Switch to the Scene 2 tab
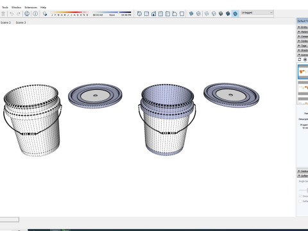This screenshot has width=308, height=231. (x=6, y=22)
